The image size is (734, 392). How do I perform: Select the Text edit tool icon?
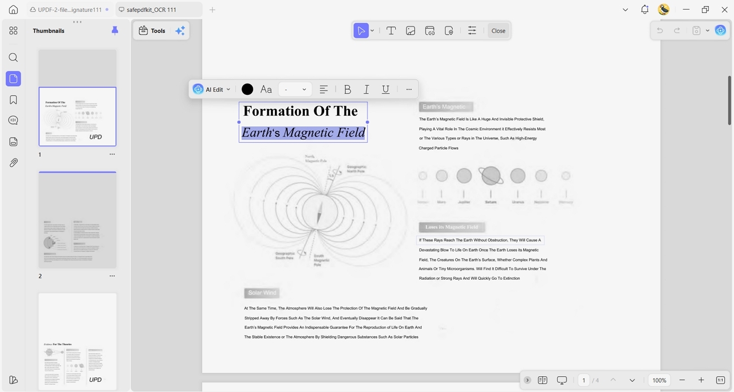coord(391,31)
